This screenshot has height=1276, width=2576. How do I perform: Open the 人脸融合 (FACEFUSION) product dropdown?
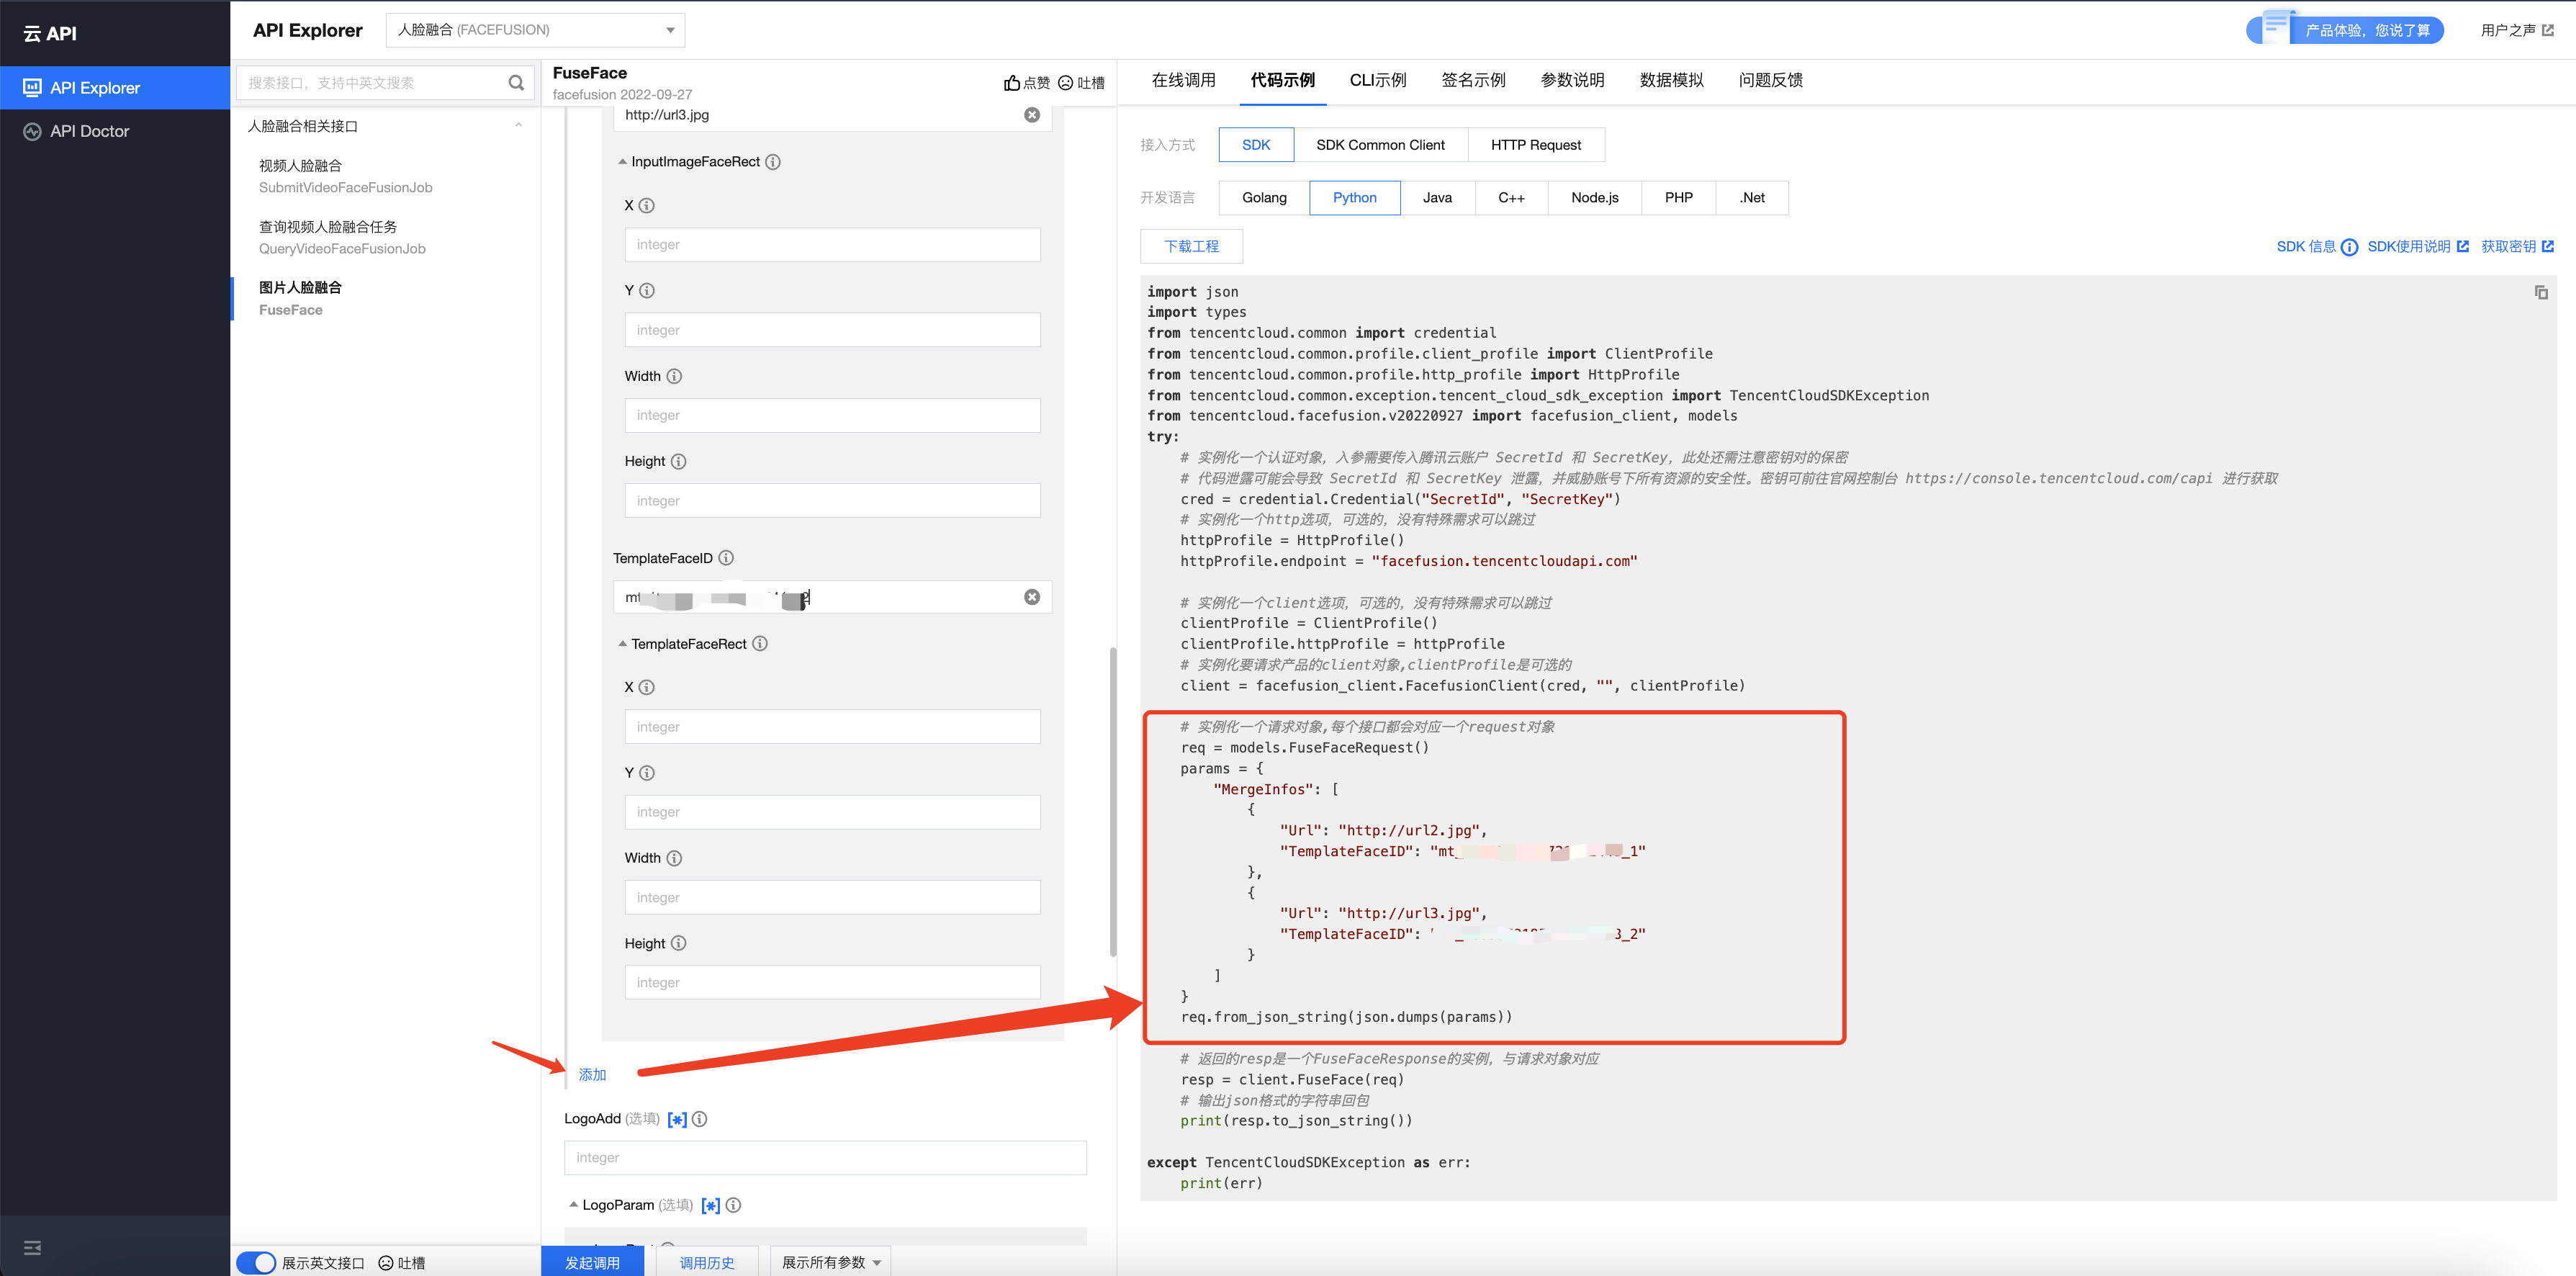(535, 30)
